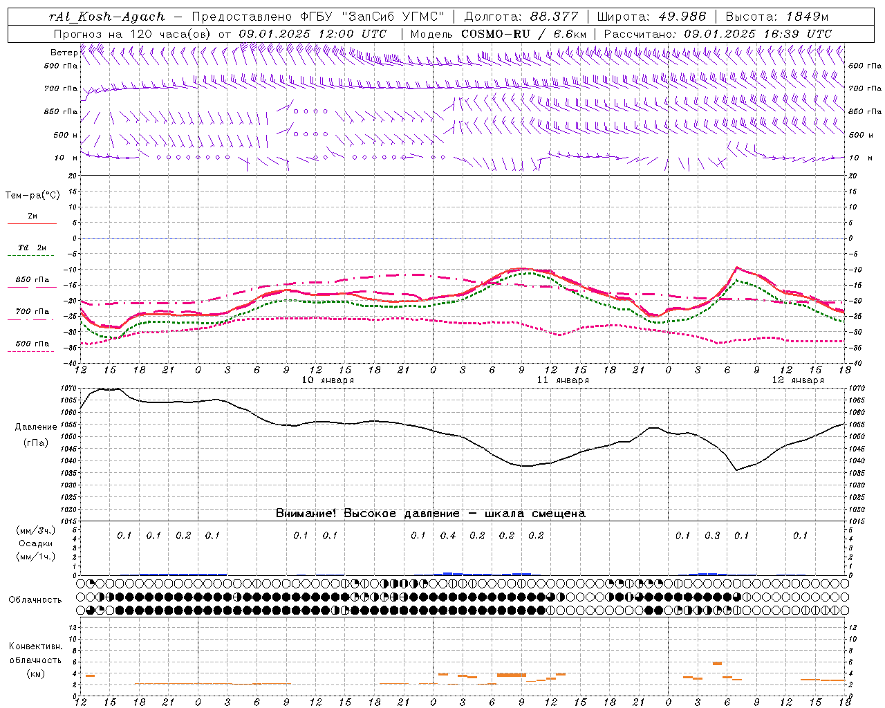Click the (мм/3ч.) precipitation unit label

click(36, 531)
